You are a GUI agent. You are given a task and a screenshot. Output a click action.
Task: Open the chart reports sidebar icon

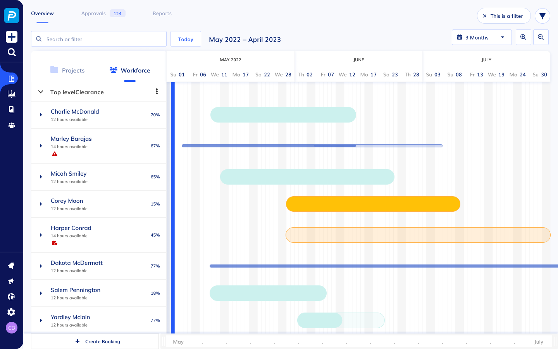click(x=12, y=94)
